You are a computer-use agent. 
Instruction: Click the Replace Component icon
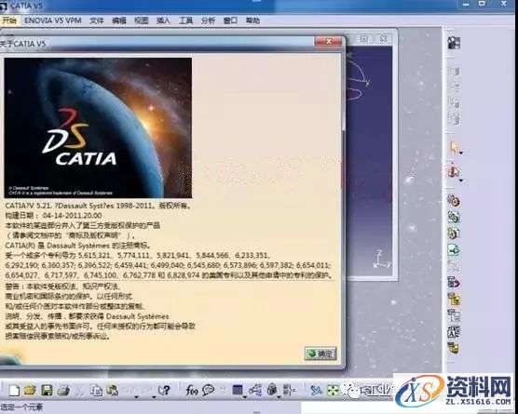click(x=455, y=283)
